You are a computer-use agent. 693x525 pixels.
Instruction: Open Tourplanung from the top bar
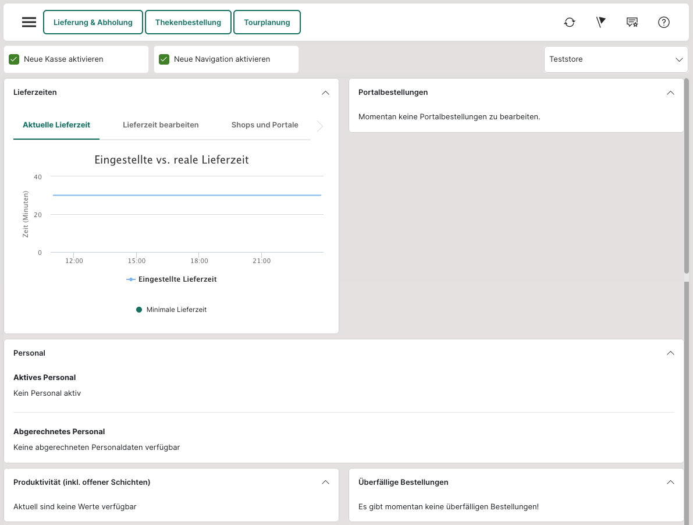pos(267,22)
